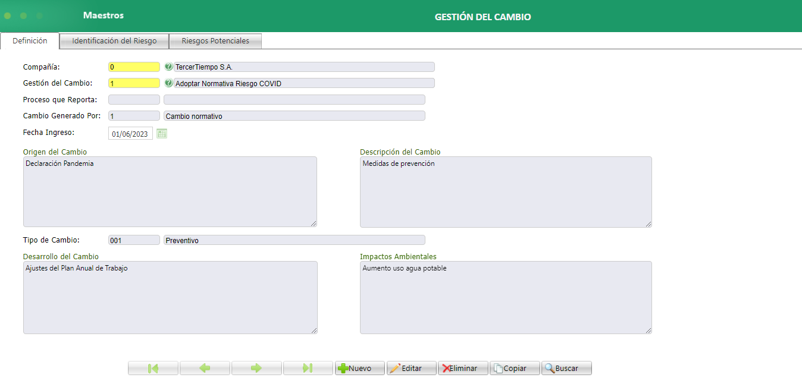Click the help icon next to Gestión del Cambio

coord(168,83)
